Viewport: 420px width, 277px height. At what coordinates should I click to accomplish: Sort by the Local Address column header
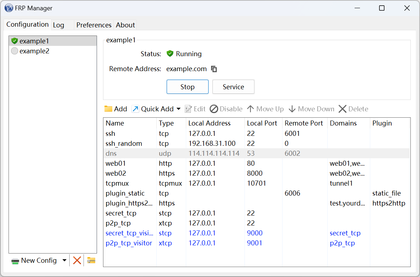click(215, 123)
